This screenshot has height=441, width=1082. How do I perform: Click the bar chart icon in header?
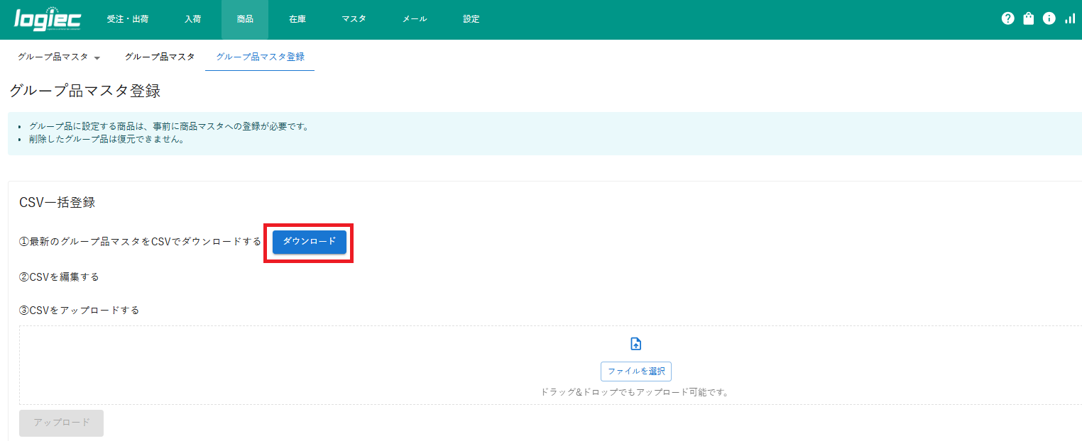tap(1069, 19)
